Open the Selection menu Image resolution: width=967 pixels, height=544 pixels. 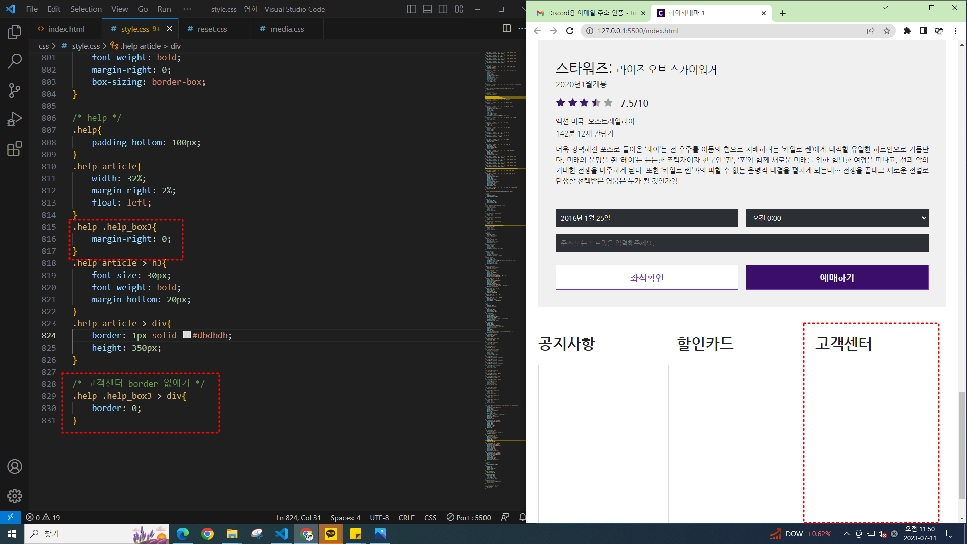click(x=86, y=9)
